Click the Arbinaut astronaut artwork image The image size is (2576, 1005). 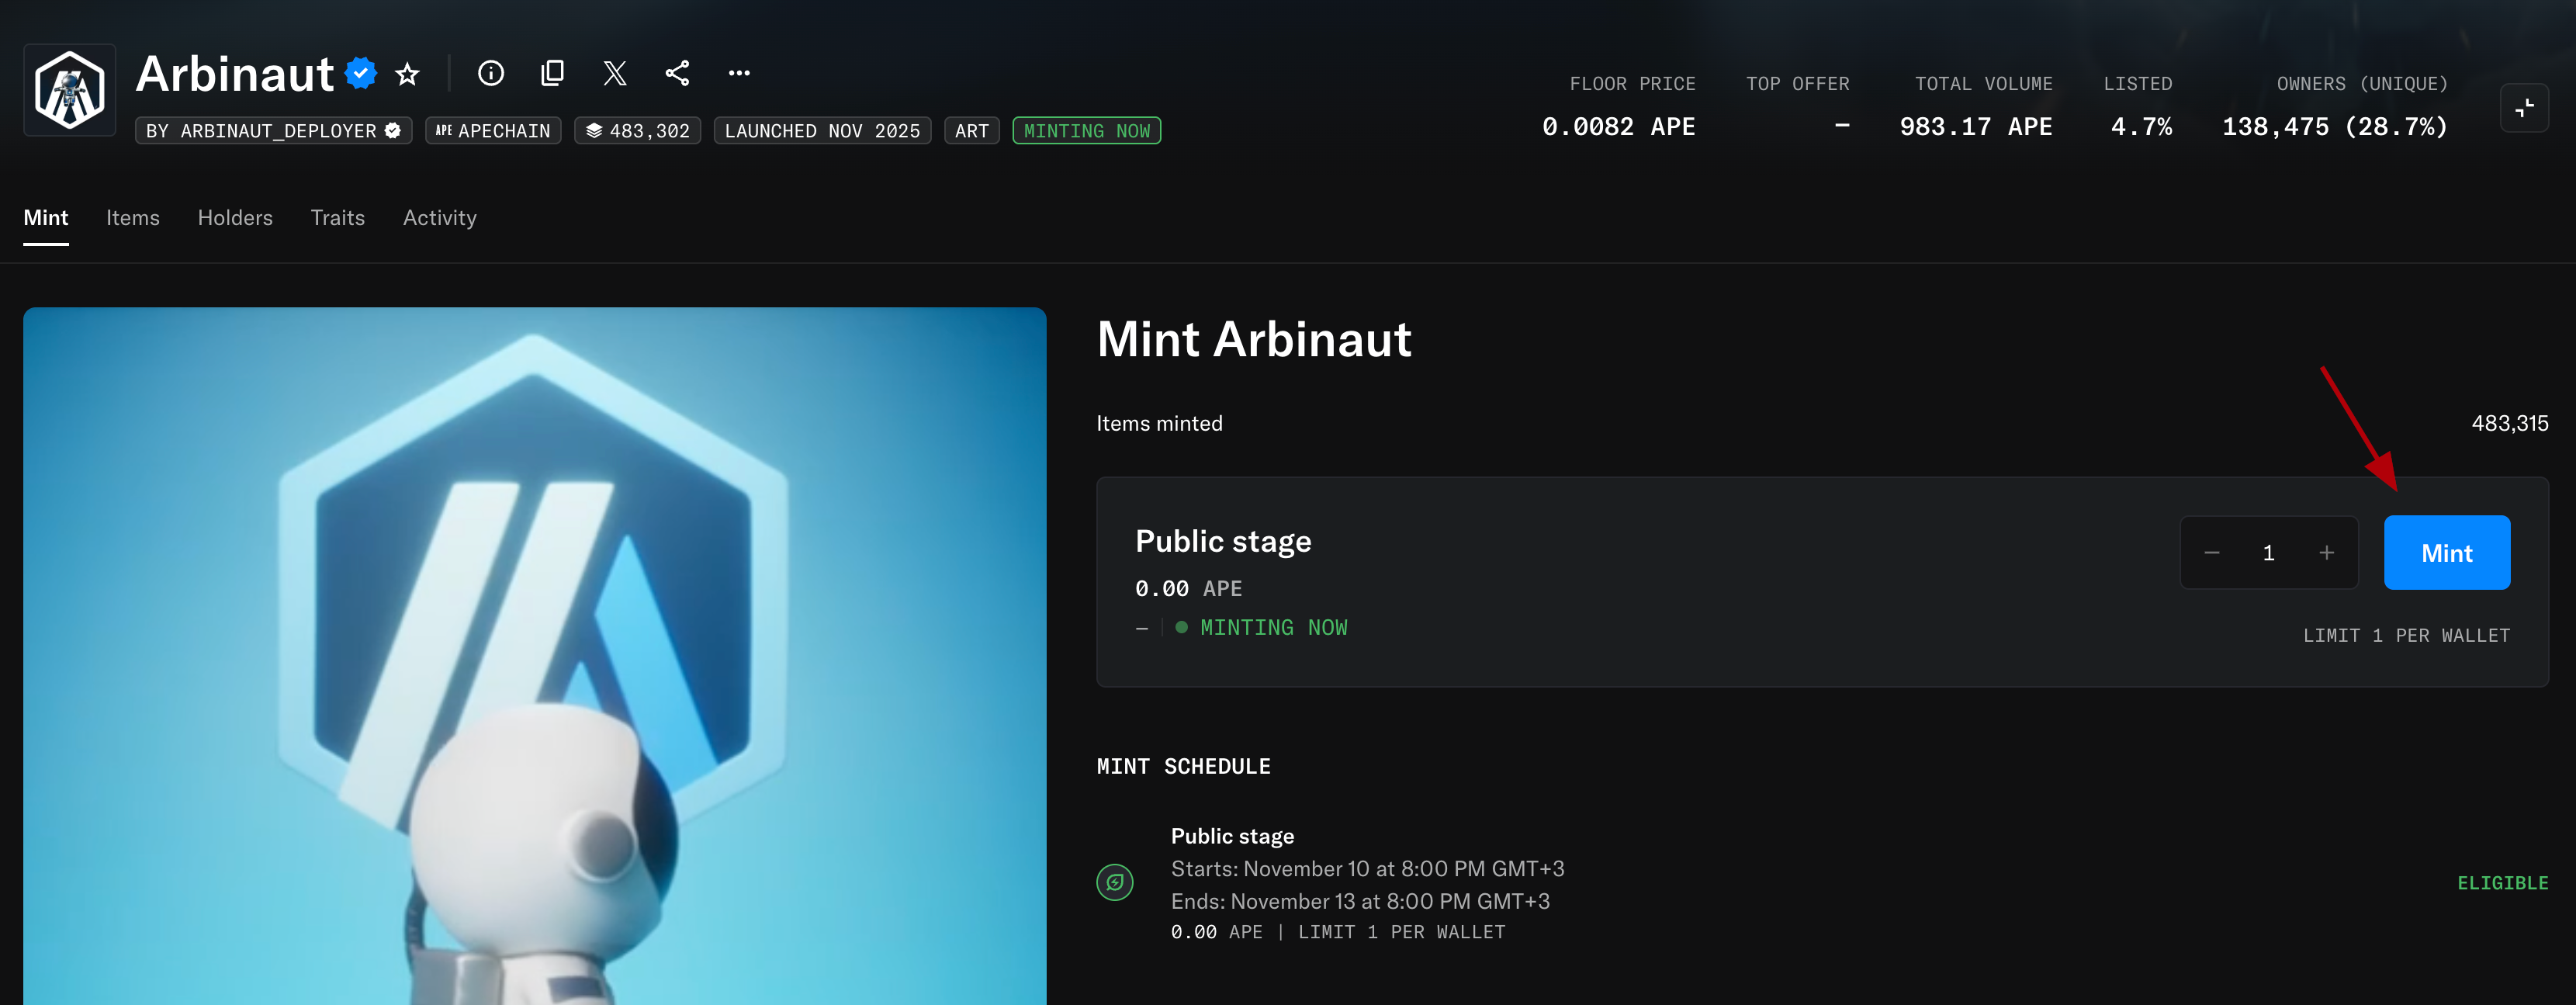535,655
